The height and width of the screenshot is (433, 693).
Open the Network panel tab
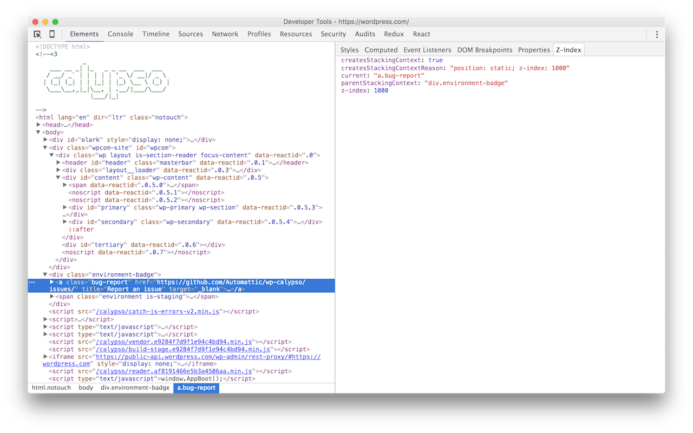pyautogui.click(x=225, y=34)
